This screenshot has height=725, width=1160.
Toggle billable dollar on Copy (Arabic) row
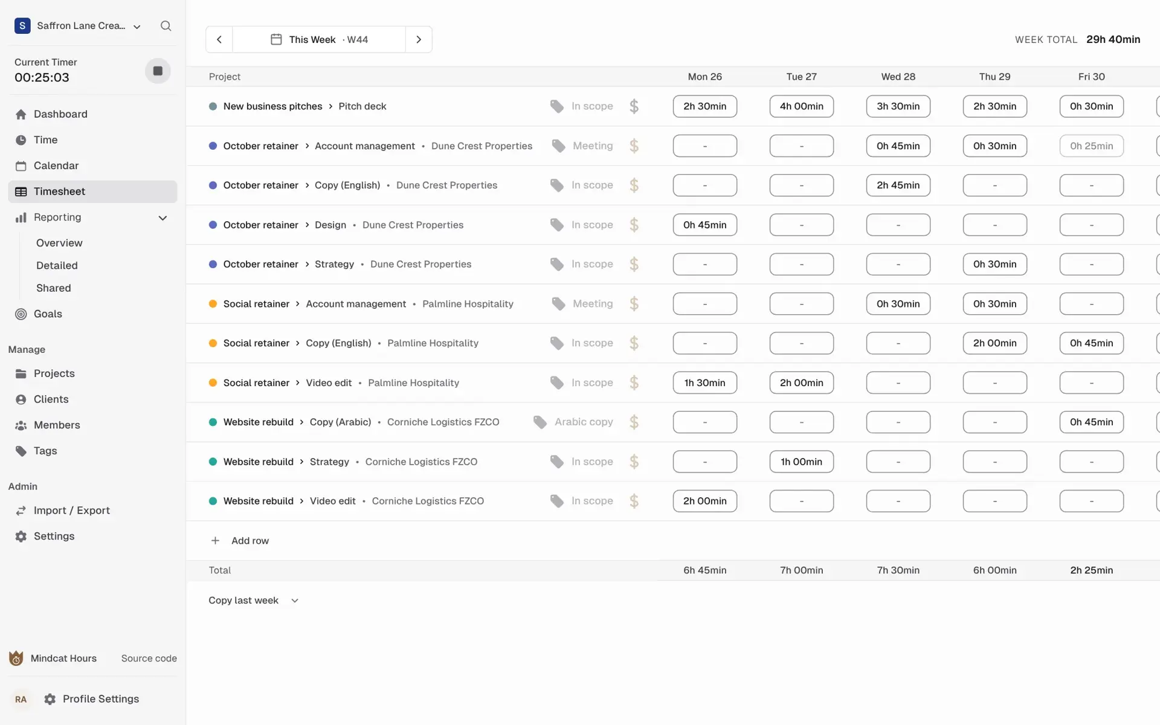point(634,422)
